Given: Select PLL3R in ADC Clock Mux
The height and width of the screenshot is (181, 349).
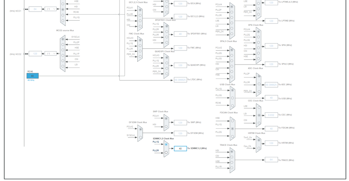Looking at the screenshot, I should pyautogui.click(x=259, y=84).
